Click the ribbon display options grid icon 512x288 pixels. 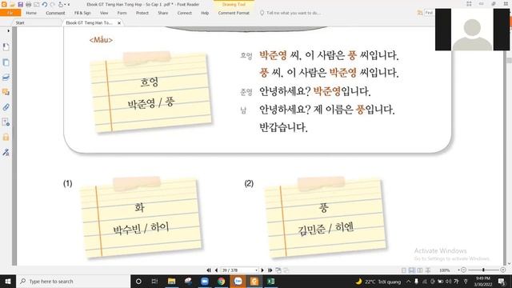[x=469, y=4]
